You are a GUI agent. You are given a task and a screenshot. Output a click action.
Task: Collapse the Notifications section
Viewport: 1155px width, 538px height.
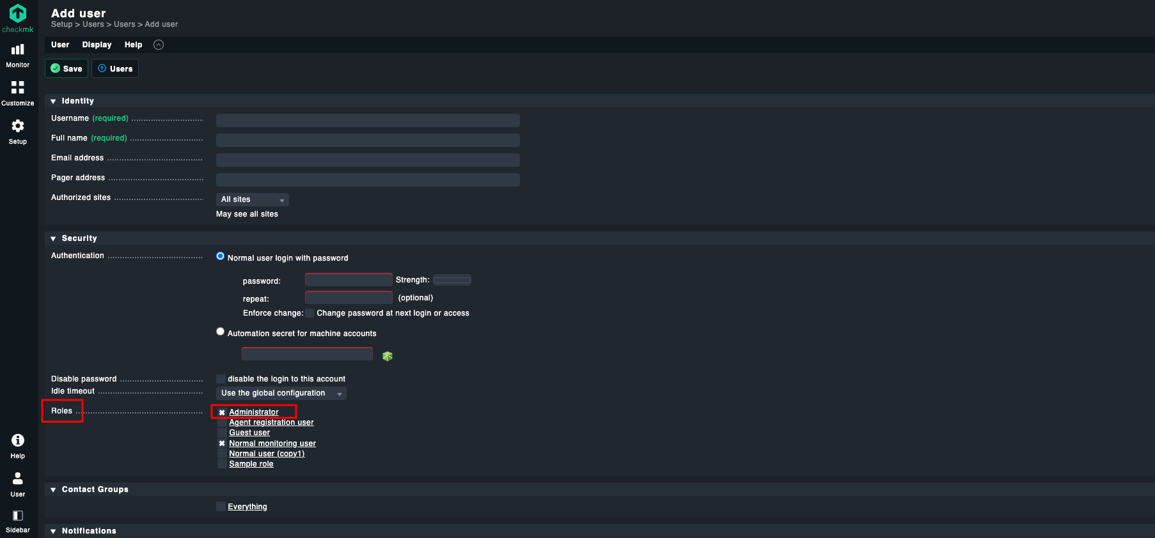[x=53, y=531]
